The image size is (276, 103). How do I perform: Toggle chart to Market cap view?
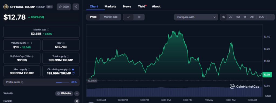click(111, 17)
